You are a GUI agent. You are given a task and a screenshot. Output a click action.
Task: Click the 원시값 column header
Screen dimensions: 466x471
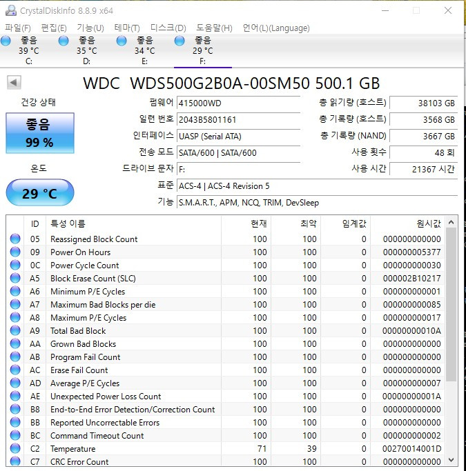click(408, 224)
